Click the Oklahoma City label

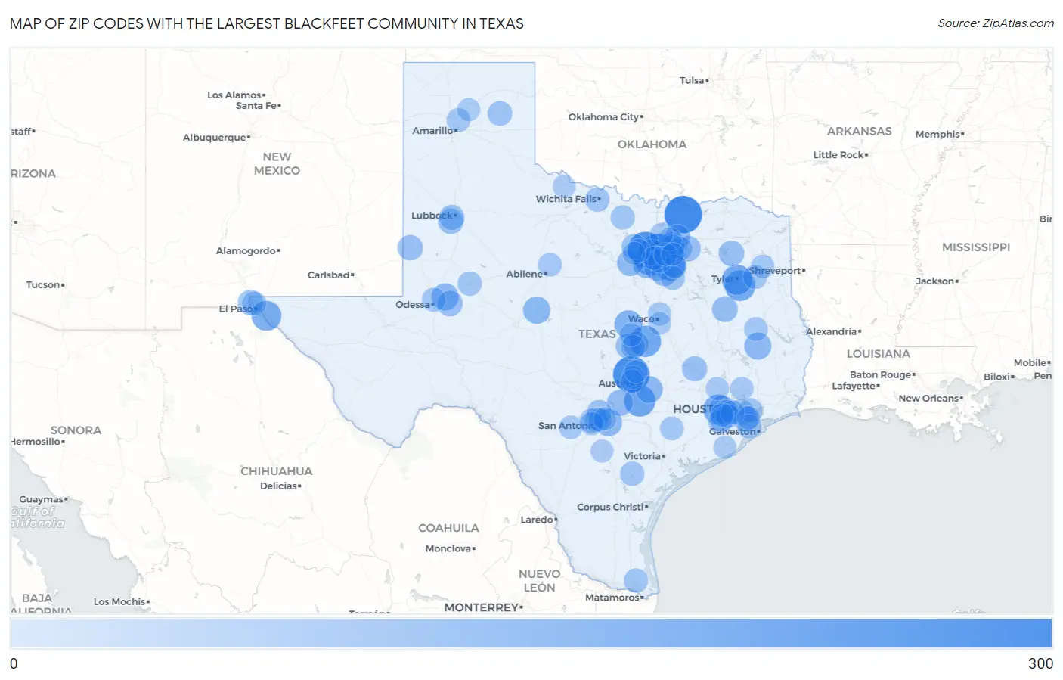(x=605, y=117)
